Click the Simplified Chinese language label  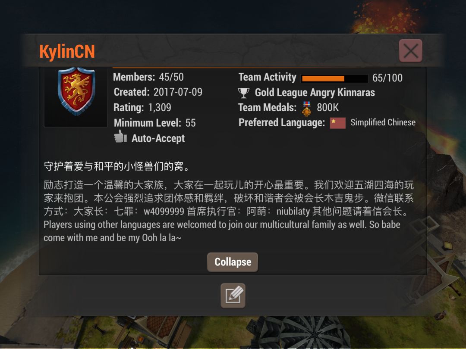click(x=383, y=122)
